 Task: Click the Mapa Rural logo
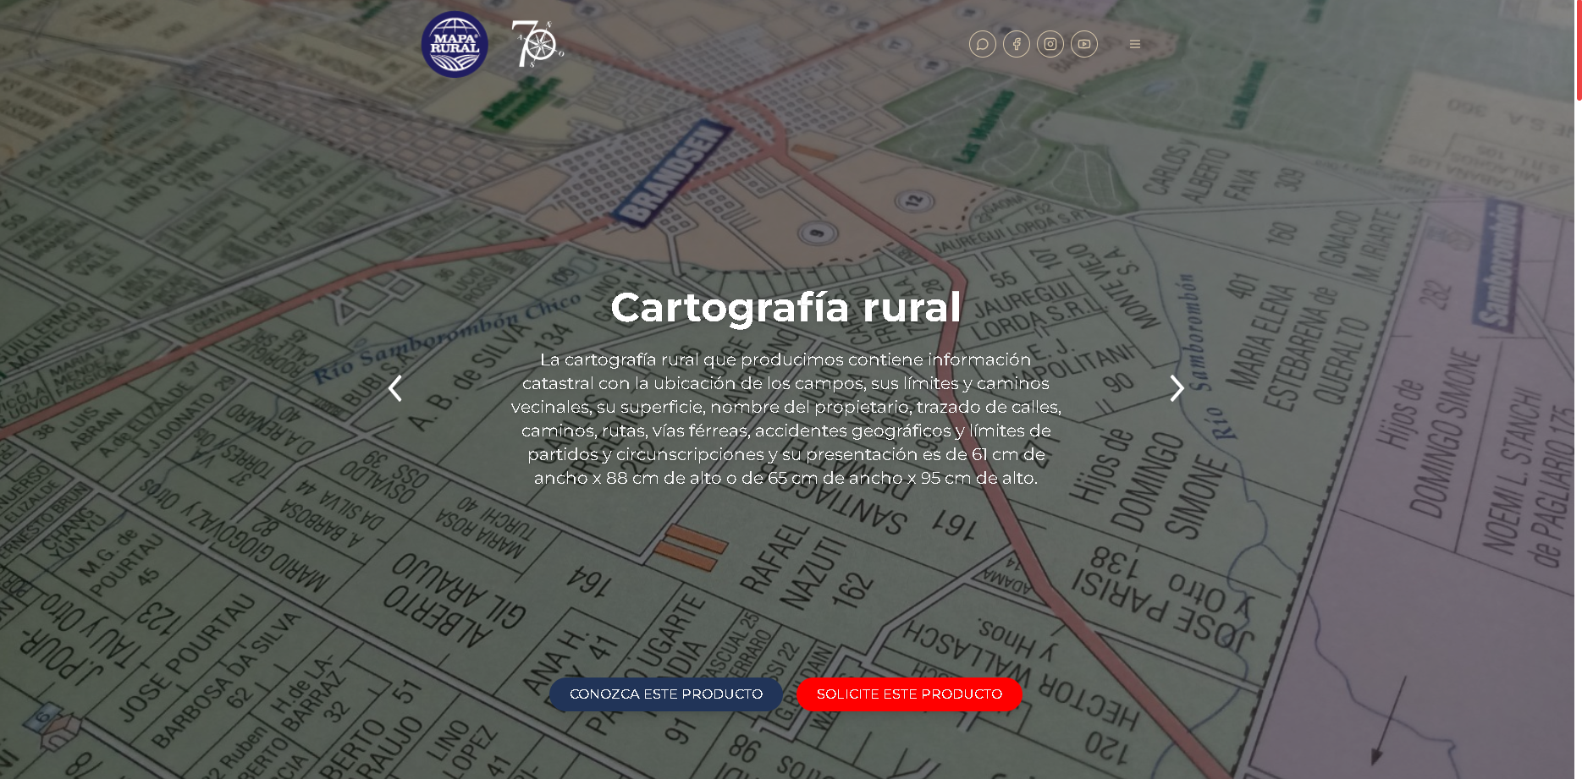[x=455, y=44]
